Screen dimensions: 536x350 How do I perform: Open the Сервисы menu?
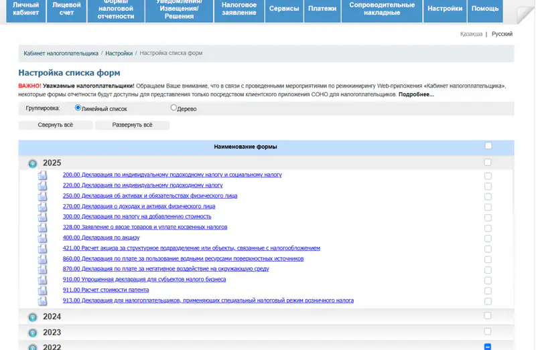(284, 9)
